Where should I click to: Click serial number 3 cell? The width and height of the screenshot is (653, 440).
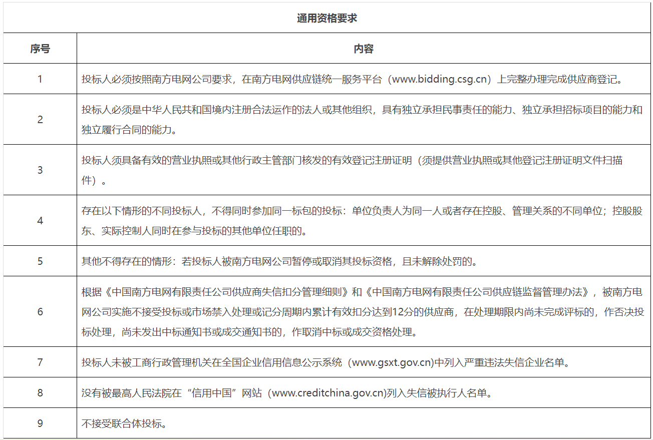(40, 170)
